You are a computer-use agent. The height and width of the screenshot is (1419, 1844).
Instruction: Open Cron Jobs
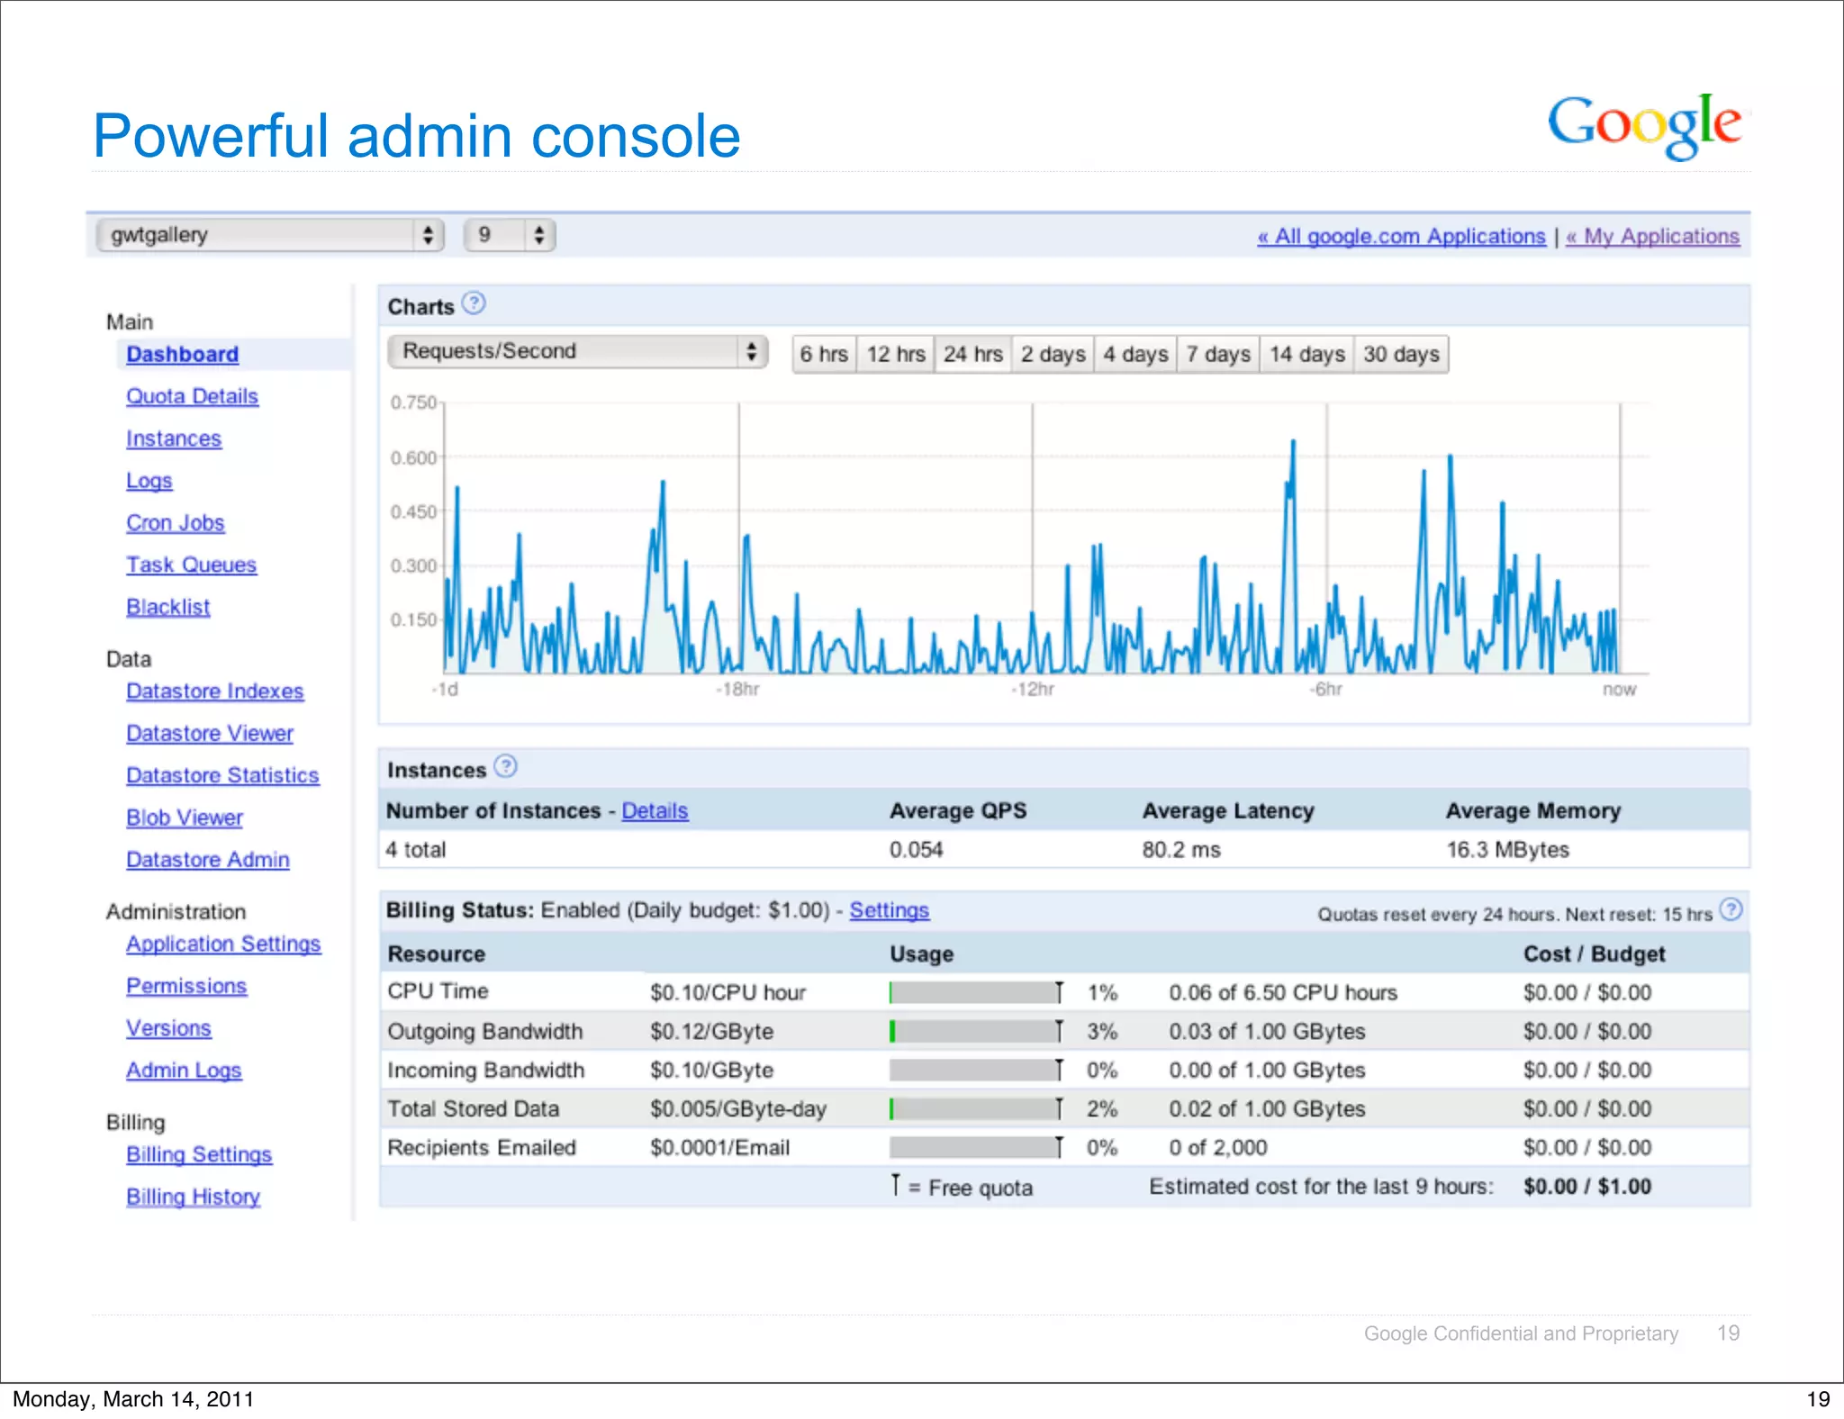coord(176,523)
